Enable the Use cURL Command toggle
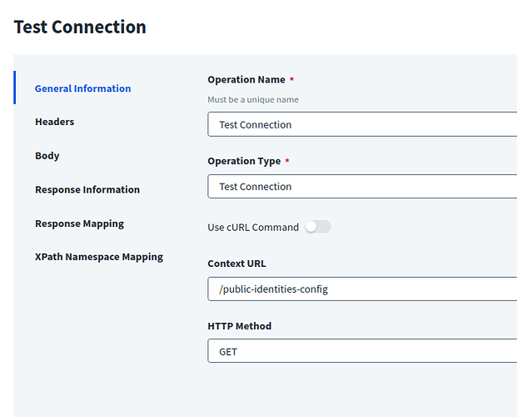This screenshot has height=417, width=517. [x=317, y=227]
